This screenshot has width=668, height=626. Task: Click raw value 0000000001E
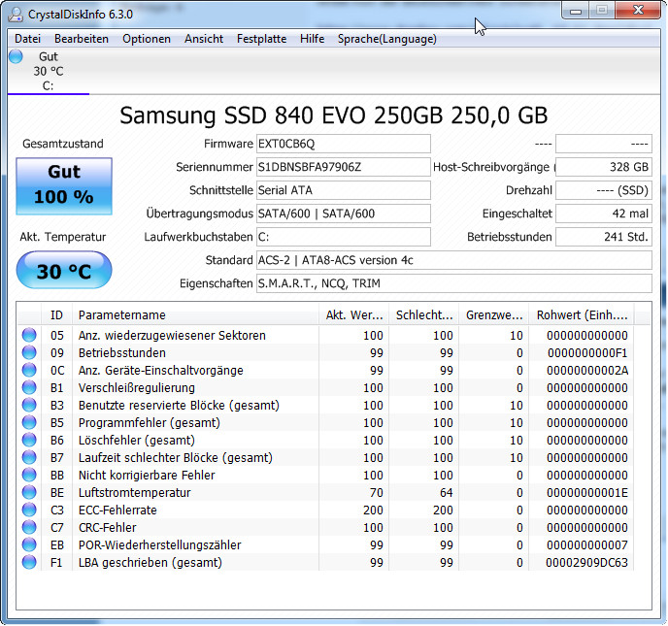pos(587,493)
